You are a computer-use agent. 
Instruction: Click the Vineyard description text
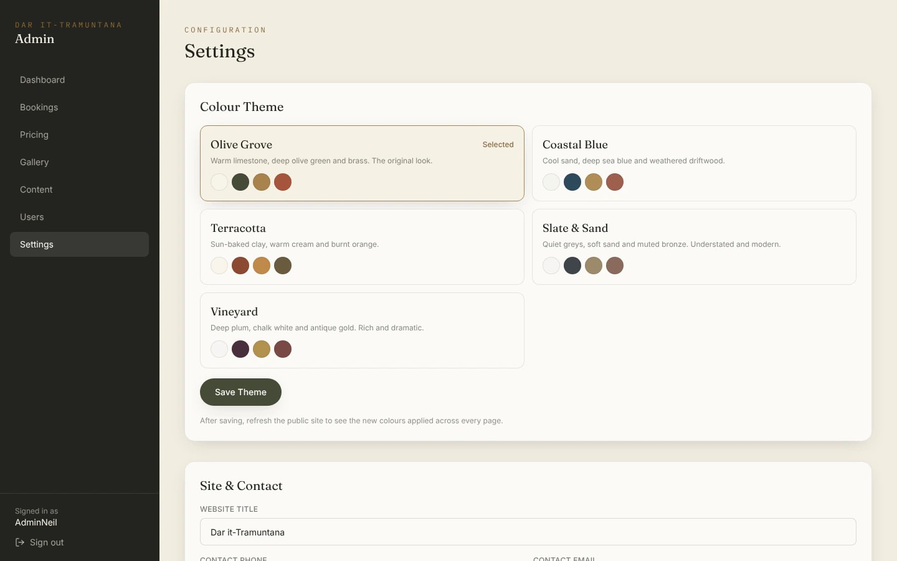point(317,328)
